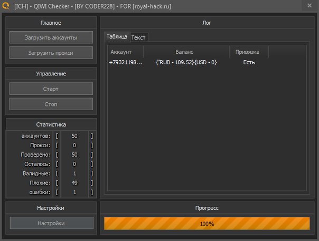
Task: Start checking with the Старт button
Action: click(x=51, y=89)
